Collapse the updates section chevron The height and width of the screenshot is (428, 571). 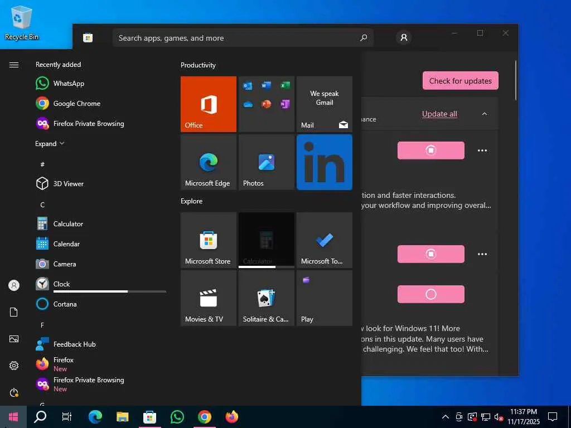tap(485, 114)
